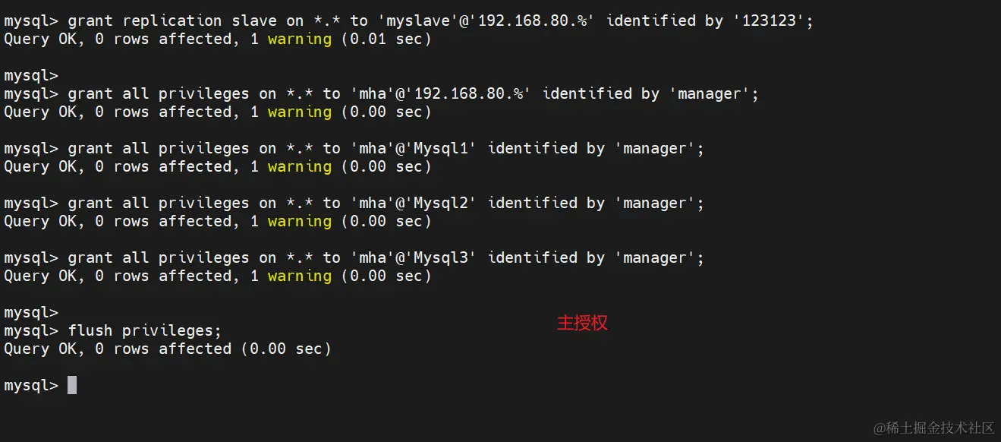Click the first yellow 'warning' word
The width and height of the screenshot is (1001, 442).
(x=300, y=39)
